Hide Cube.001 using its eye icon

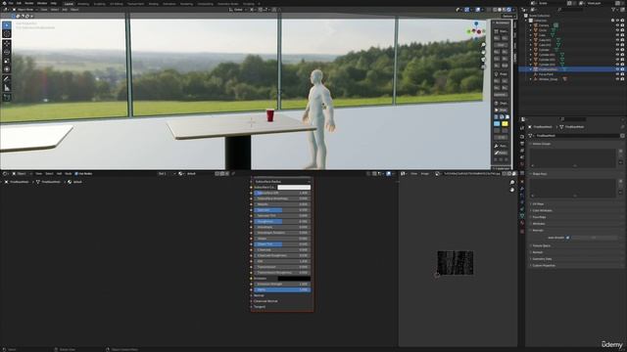617,40
